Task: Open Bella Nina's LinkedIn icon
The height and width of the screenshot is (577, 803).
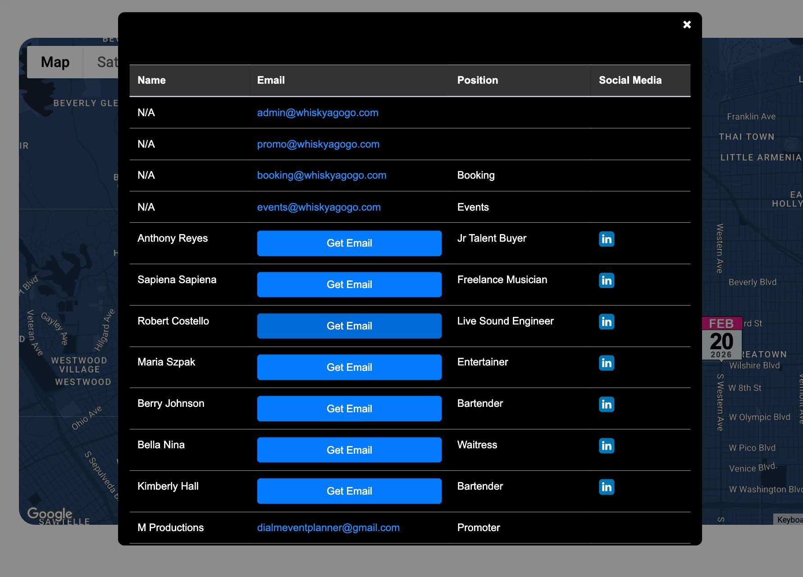Action: click(x=607, y=446)
